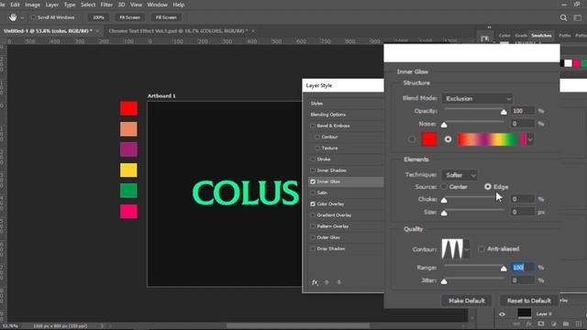Enable the Bevel & Emboss checkbox
Image resolution: width=587 pixels, height=330 pixels.
(x=313, y=126)
